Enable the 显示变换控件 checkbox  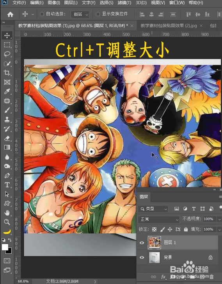point(98,14)
